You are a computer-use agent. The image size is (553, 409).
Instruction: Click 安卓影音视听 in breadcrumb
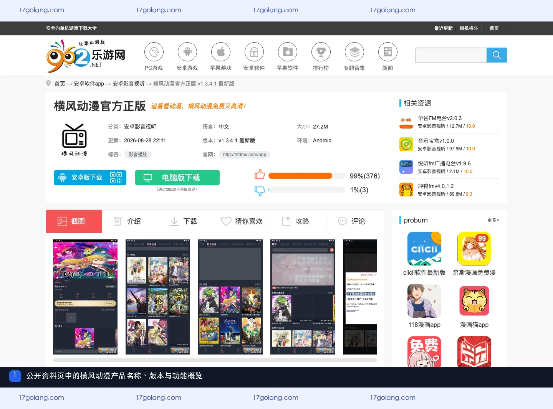click(129, 84)
